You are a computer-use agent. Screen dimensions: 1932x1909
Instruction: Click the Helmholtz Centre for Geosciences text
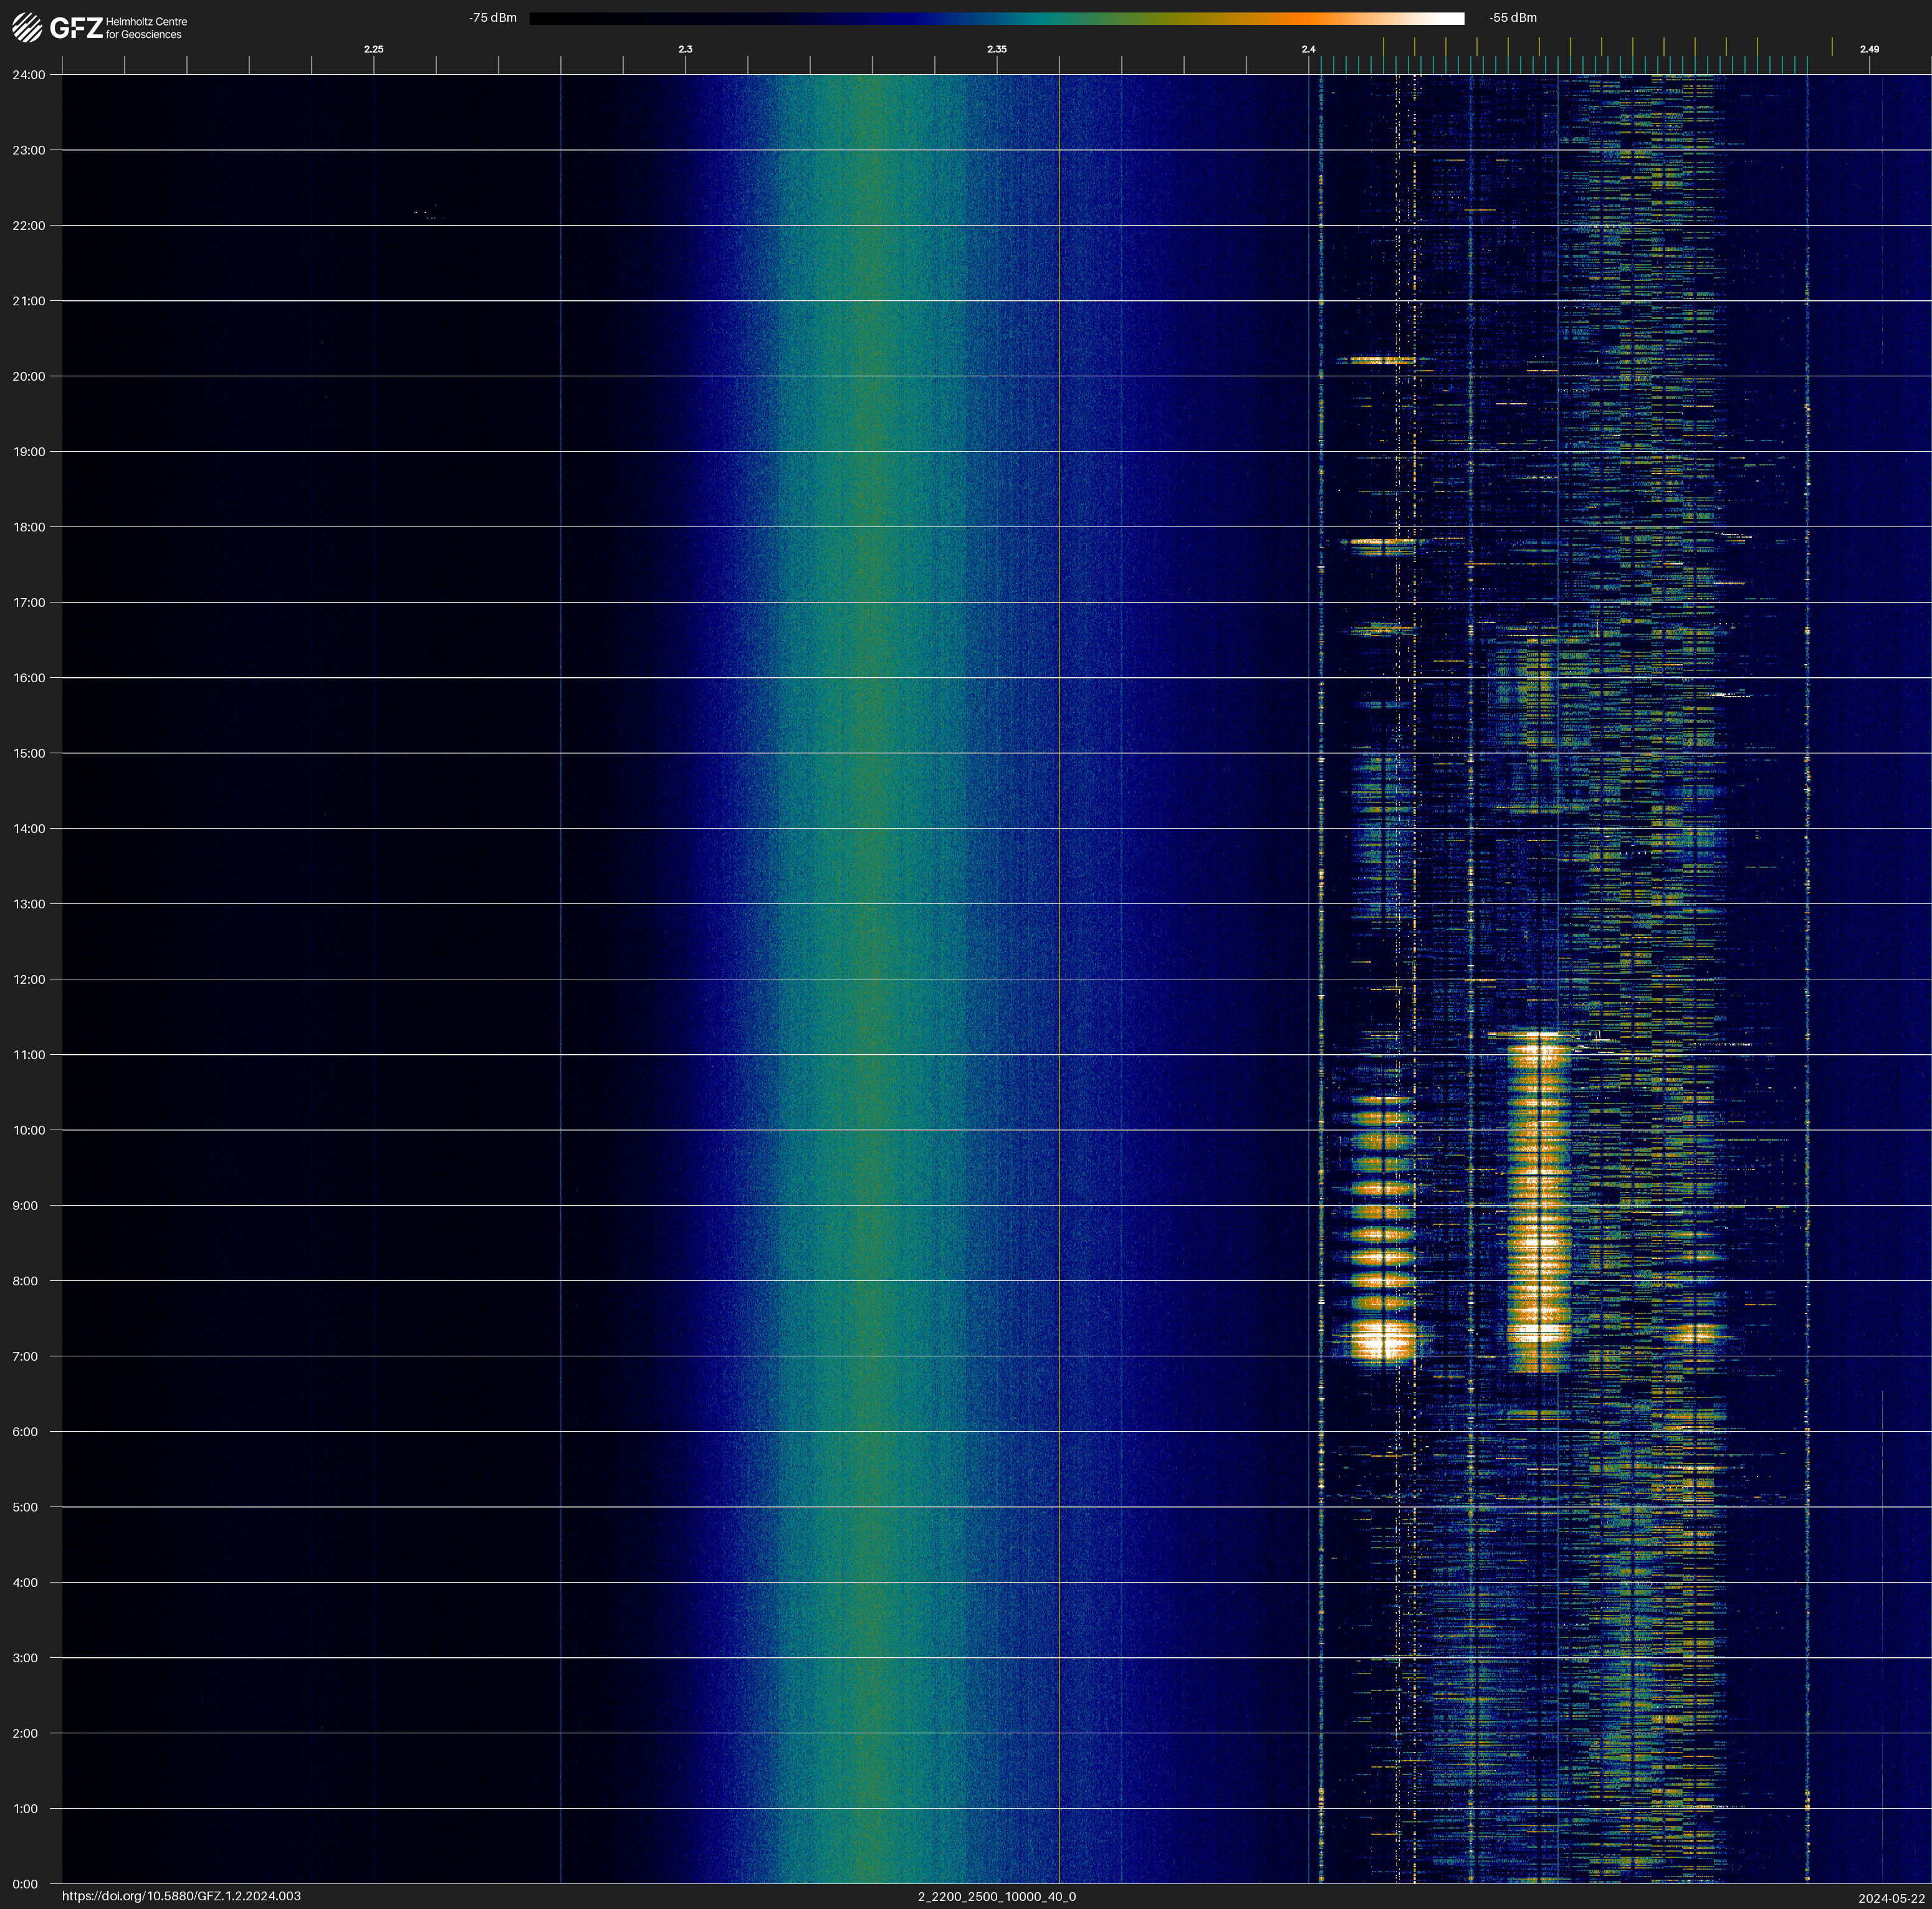146,28
